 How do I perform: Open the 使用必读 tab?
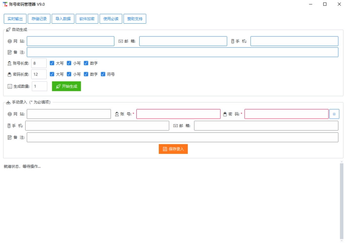(111, 19)
